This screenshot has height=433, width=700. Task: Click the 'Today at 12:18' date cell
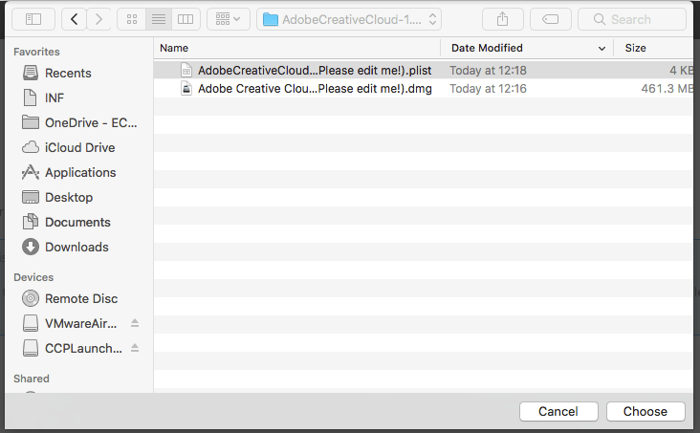coord(488,70)
